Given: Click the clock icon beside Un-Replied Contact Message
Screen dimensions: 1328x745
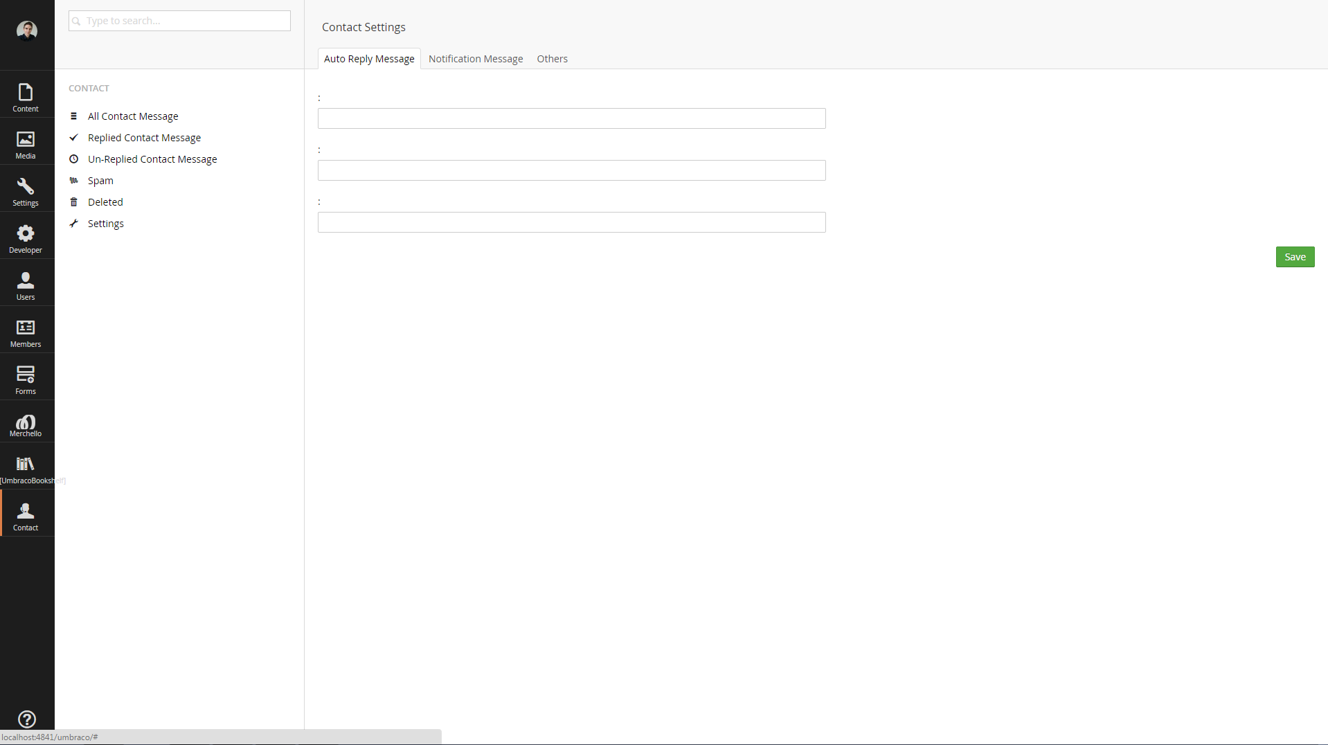Looking at the screenshot, I should [x=73, y=159].
